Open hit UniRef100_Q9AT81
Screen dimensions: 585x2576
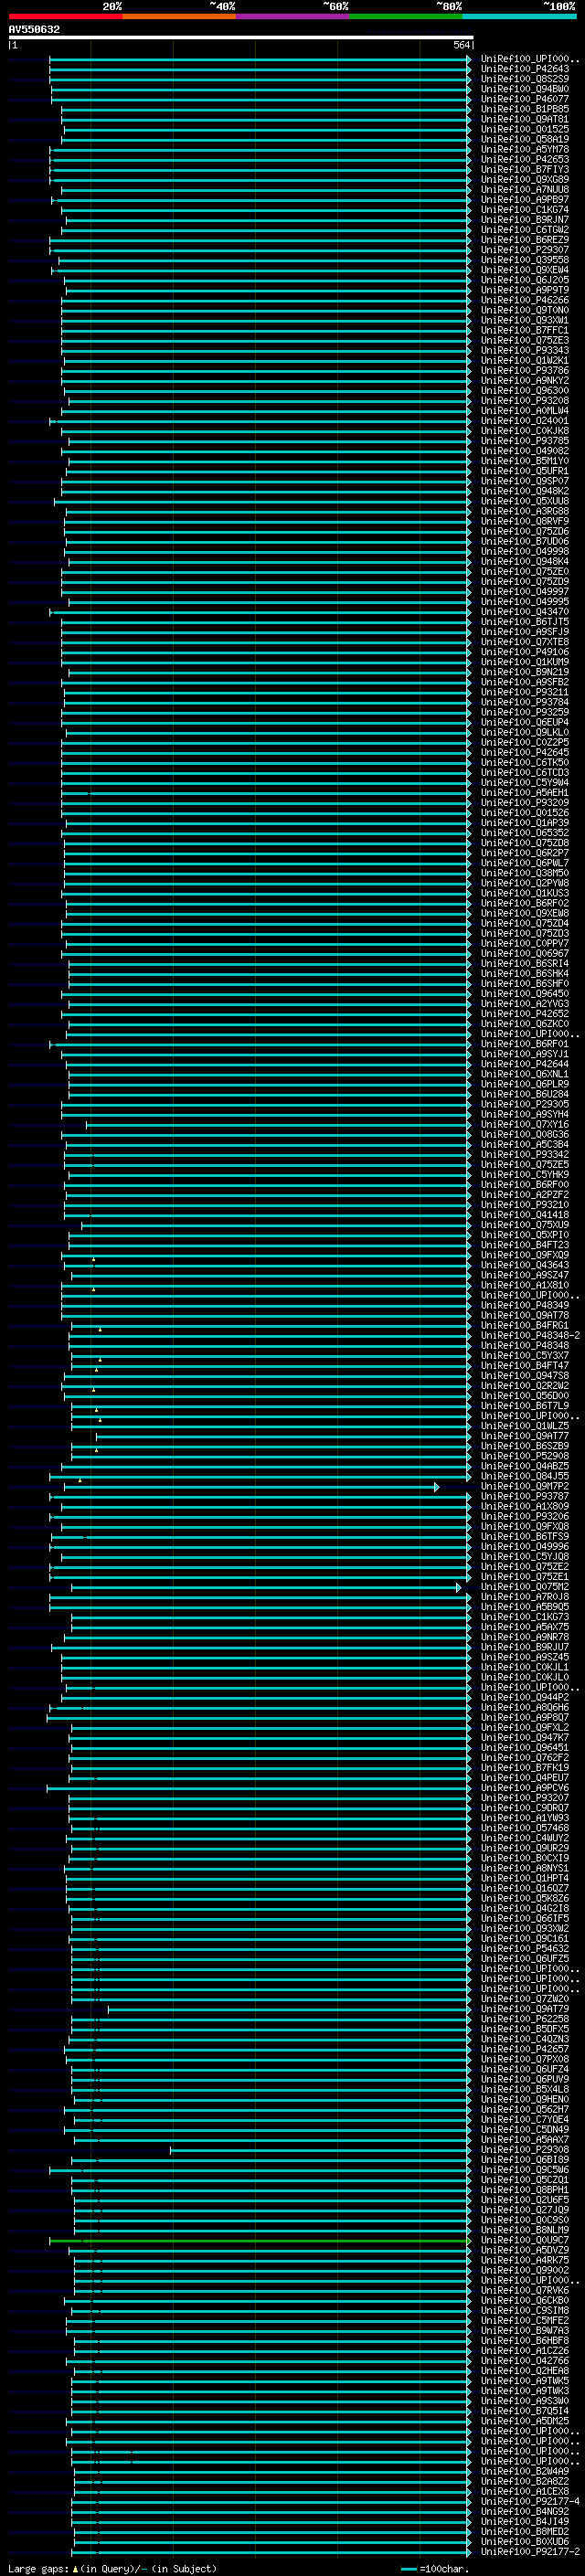point(525,120)
